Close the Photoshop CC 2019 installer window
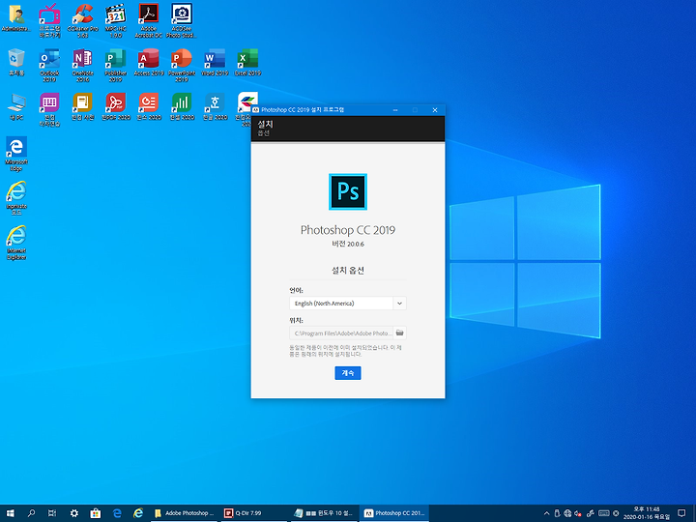Viewport: 696px width, 522px height. (x=435, y=109)
